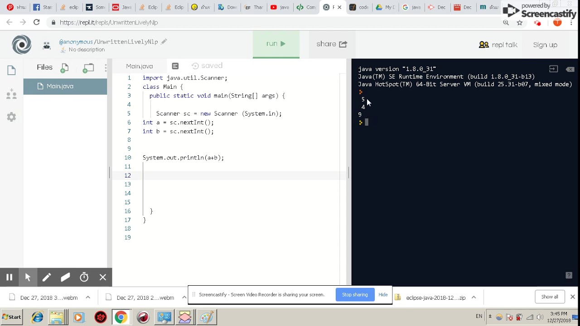
Task: Stop sharing the screen
Action: tap(355, 295)
